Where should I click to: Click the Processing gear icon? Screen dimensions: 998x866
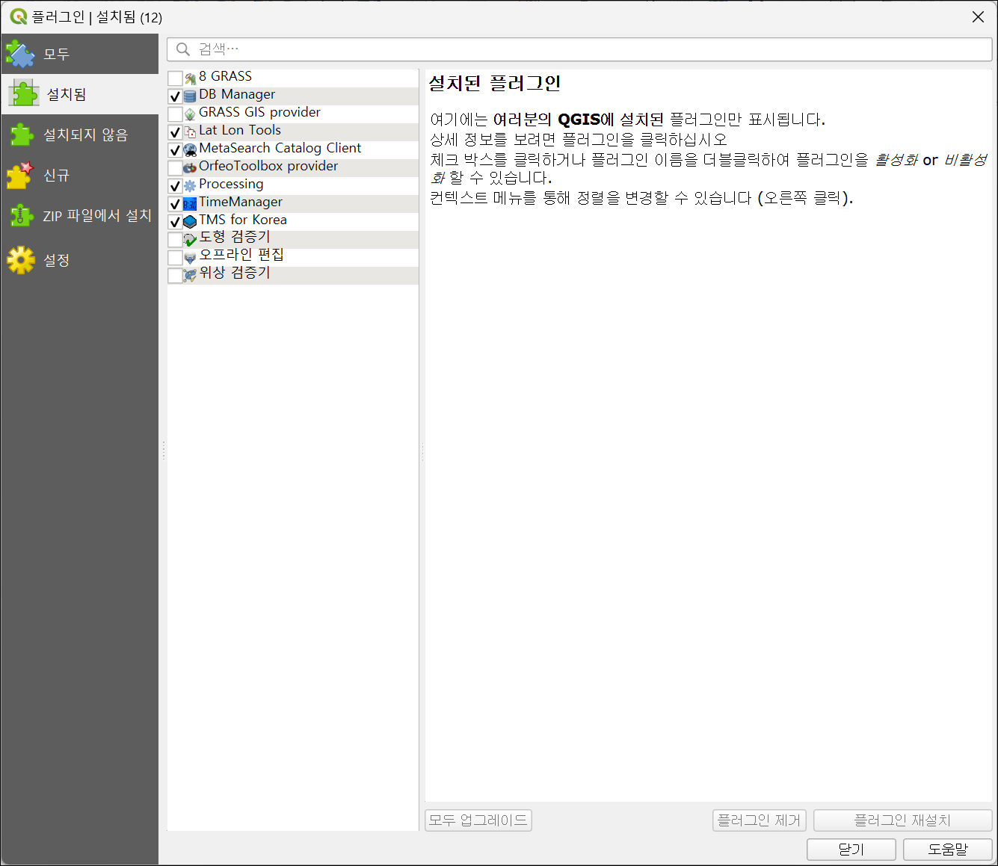190,186
